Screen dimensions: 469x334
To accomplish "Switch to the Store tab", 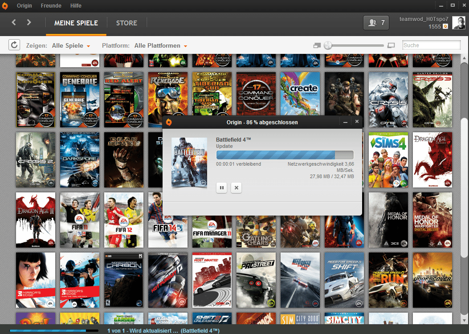I will (x=126, y=23).
